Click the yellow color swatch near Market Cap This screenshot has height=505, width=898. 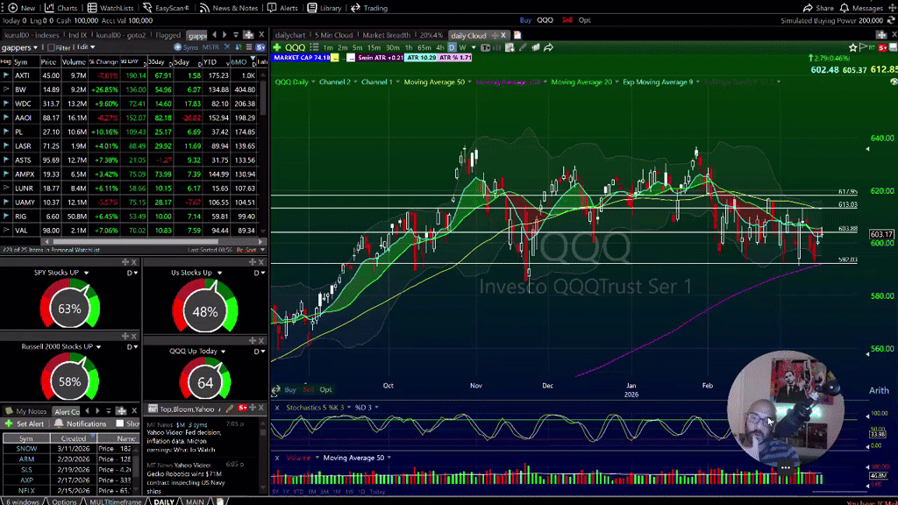(x=333, y=58)
